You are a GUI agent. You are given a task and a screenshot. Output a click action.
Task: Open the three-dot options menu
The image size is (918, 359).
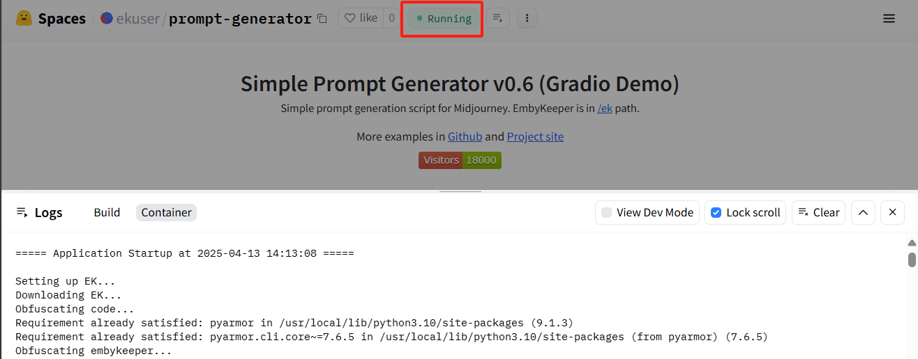click(527, 18)
